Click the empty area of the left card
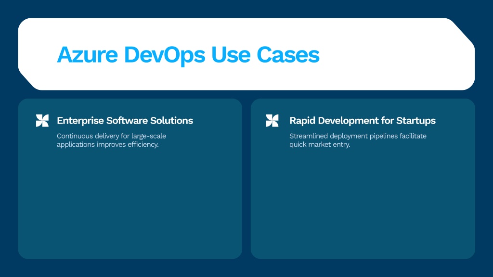 click(130, 207)
